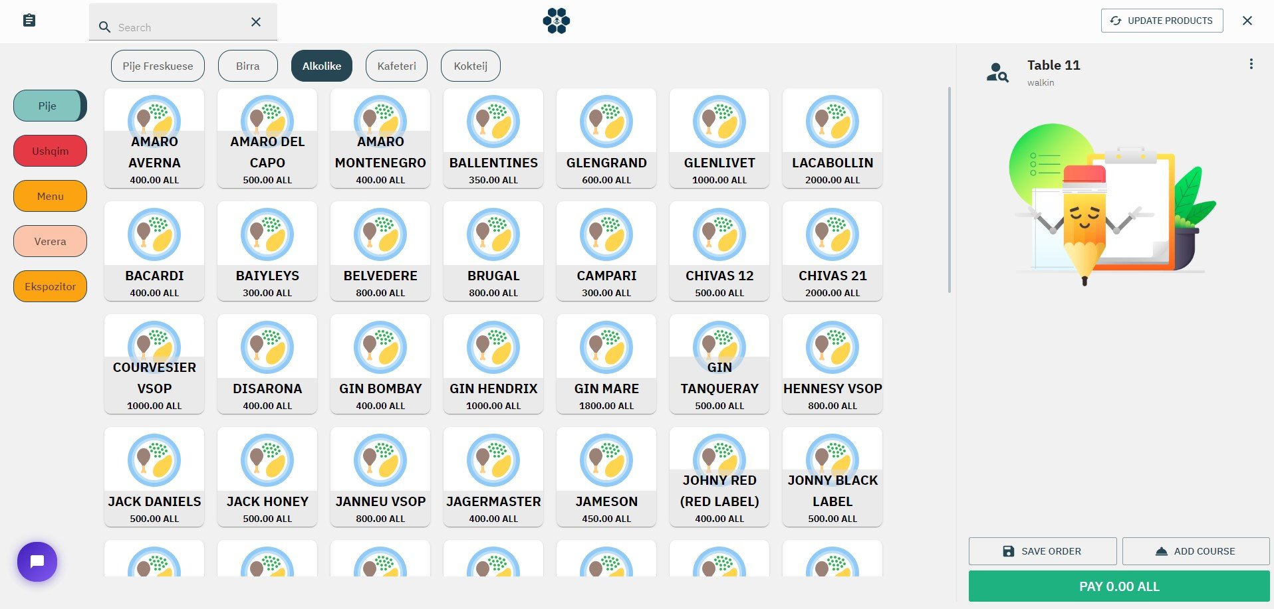
Task: Select Gin Mare product card
Action: pyautogui.click(x=606, y=364)
